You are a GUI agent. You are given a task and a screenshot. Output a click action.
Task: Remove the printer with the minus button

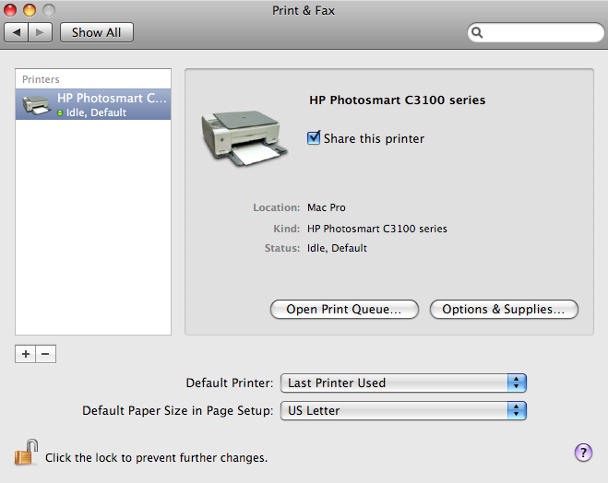tap(45, 354)
